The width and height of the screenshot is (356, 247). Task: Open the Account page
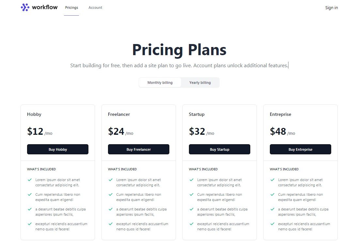pos(95,7)
